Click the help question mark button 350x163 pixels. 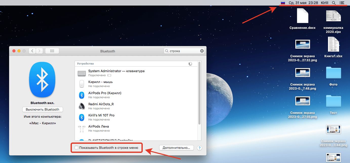pyautogui.click(x=199, y=148)
